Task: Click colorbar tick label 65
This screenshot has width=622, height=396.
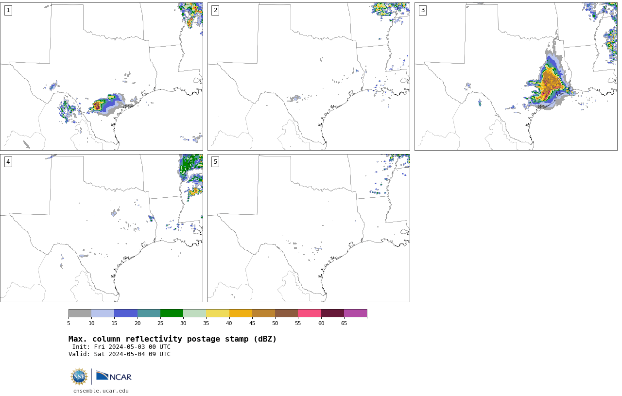Action: pos(344,323)
